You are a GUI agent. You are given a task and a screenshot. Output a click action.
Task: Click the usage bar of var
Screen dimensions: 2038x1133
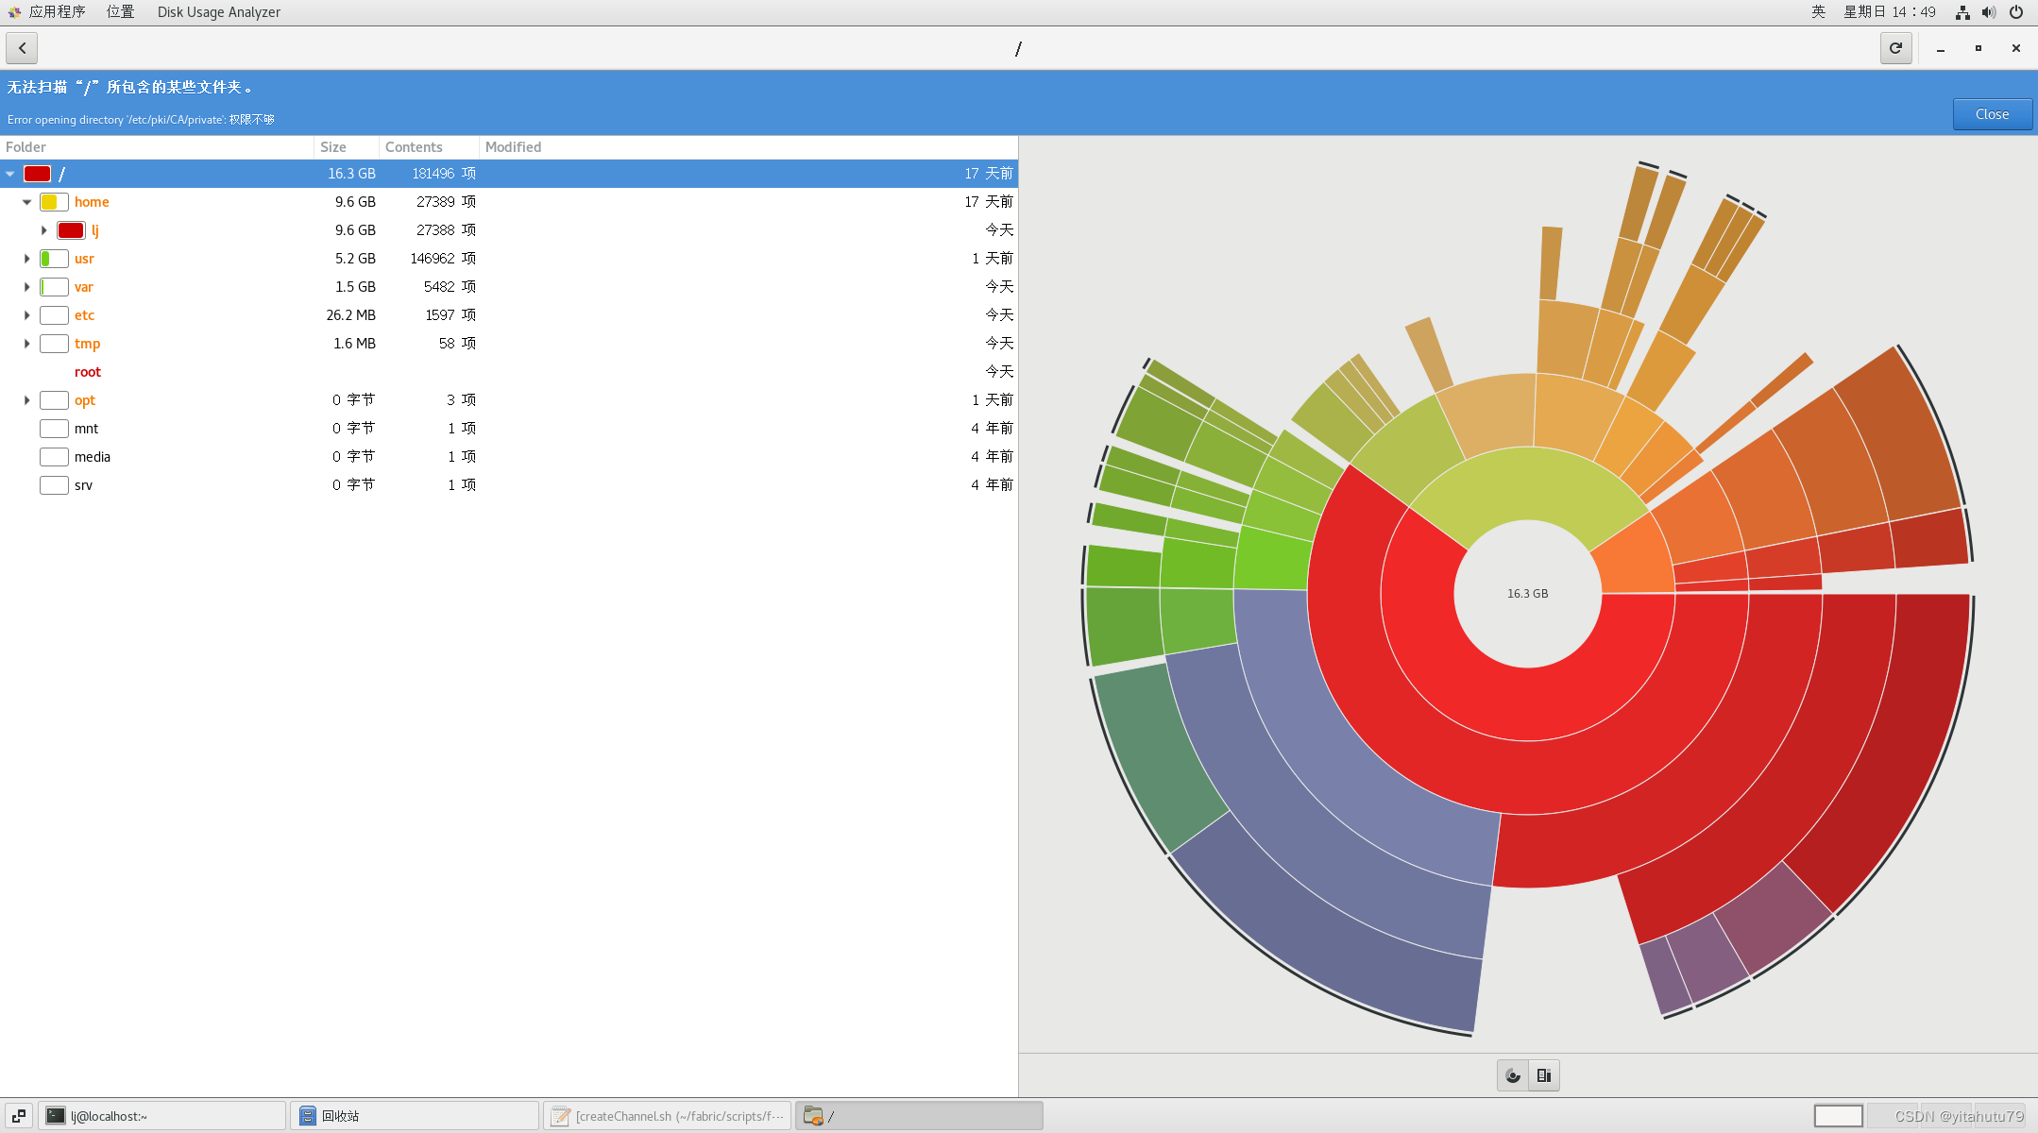pyautogui.click(x=54, y=287)
